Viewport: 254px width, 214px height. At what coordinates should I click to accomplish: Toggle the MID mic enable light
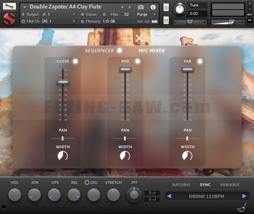pos(138,61)
